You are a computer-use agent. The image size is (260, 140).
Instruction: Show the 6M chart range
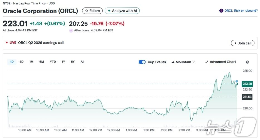[41, 62]
